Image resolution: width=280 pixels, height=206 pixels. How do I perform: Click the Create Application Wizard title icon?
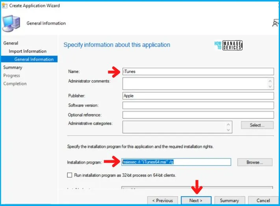(5, 6)
